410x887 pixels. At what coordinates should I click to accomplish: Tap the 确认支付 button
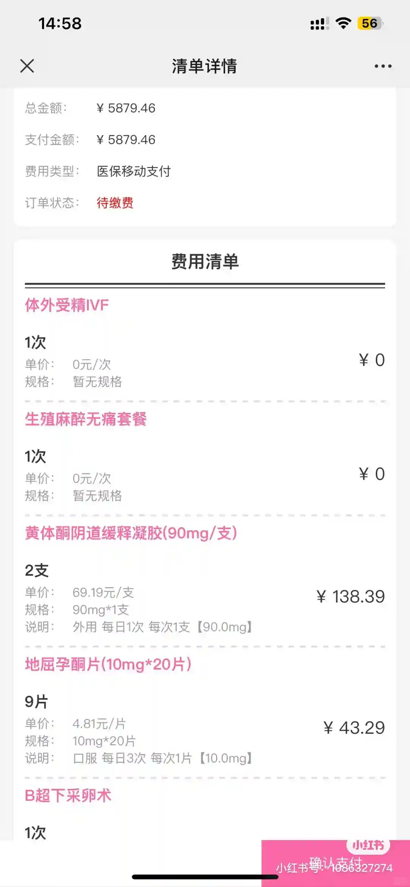[335, 863]
